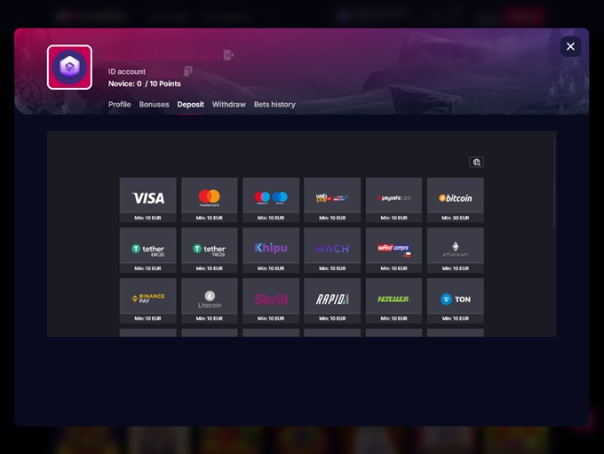
Task: Select Tether ERC20 payment tile
Action: (147, 249)
